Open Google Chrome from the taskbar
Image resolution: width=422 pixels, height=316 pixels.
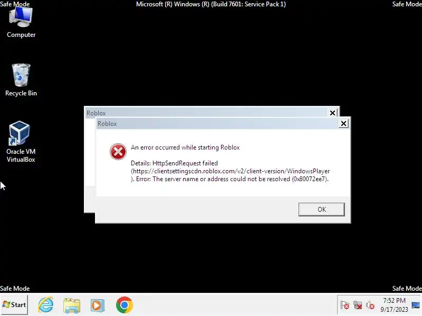(x=124, y=305)
